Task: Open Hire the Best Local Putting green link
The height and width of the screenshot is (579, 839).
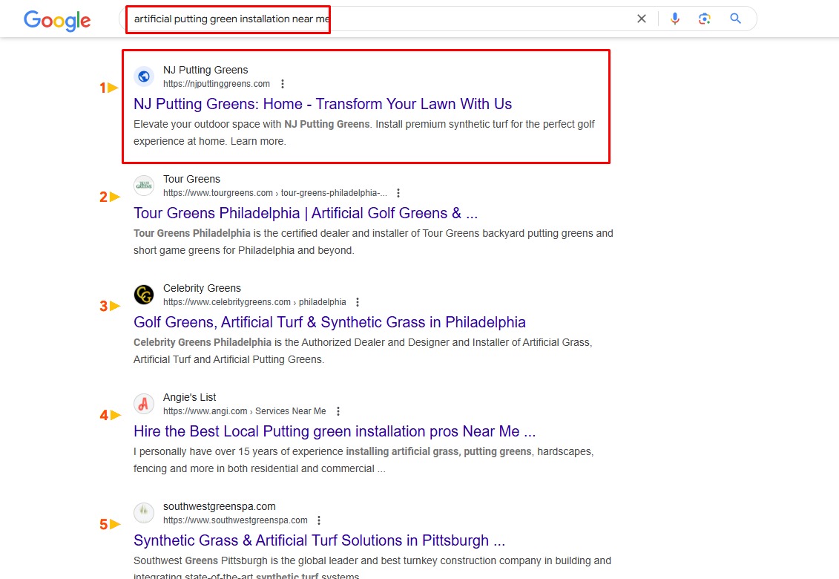Action: click(335, 432)
